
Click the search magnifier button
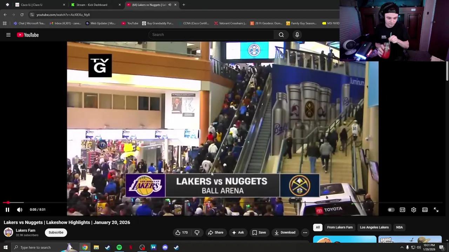tap(281, 35)
